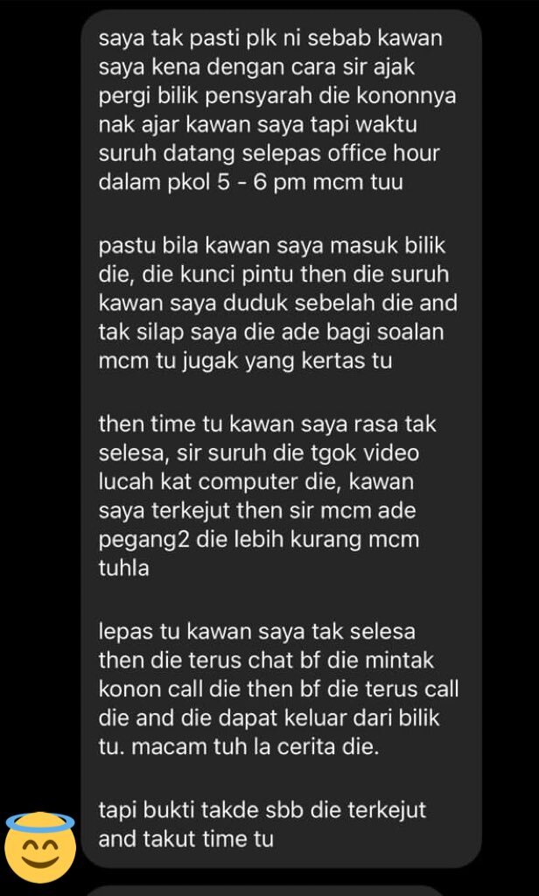Select the paragraph starting "saya tak pasti plk"

pyautogui.click(x=277, y=111)
